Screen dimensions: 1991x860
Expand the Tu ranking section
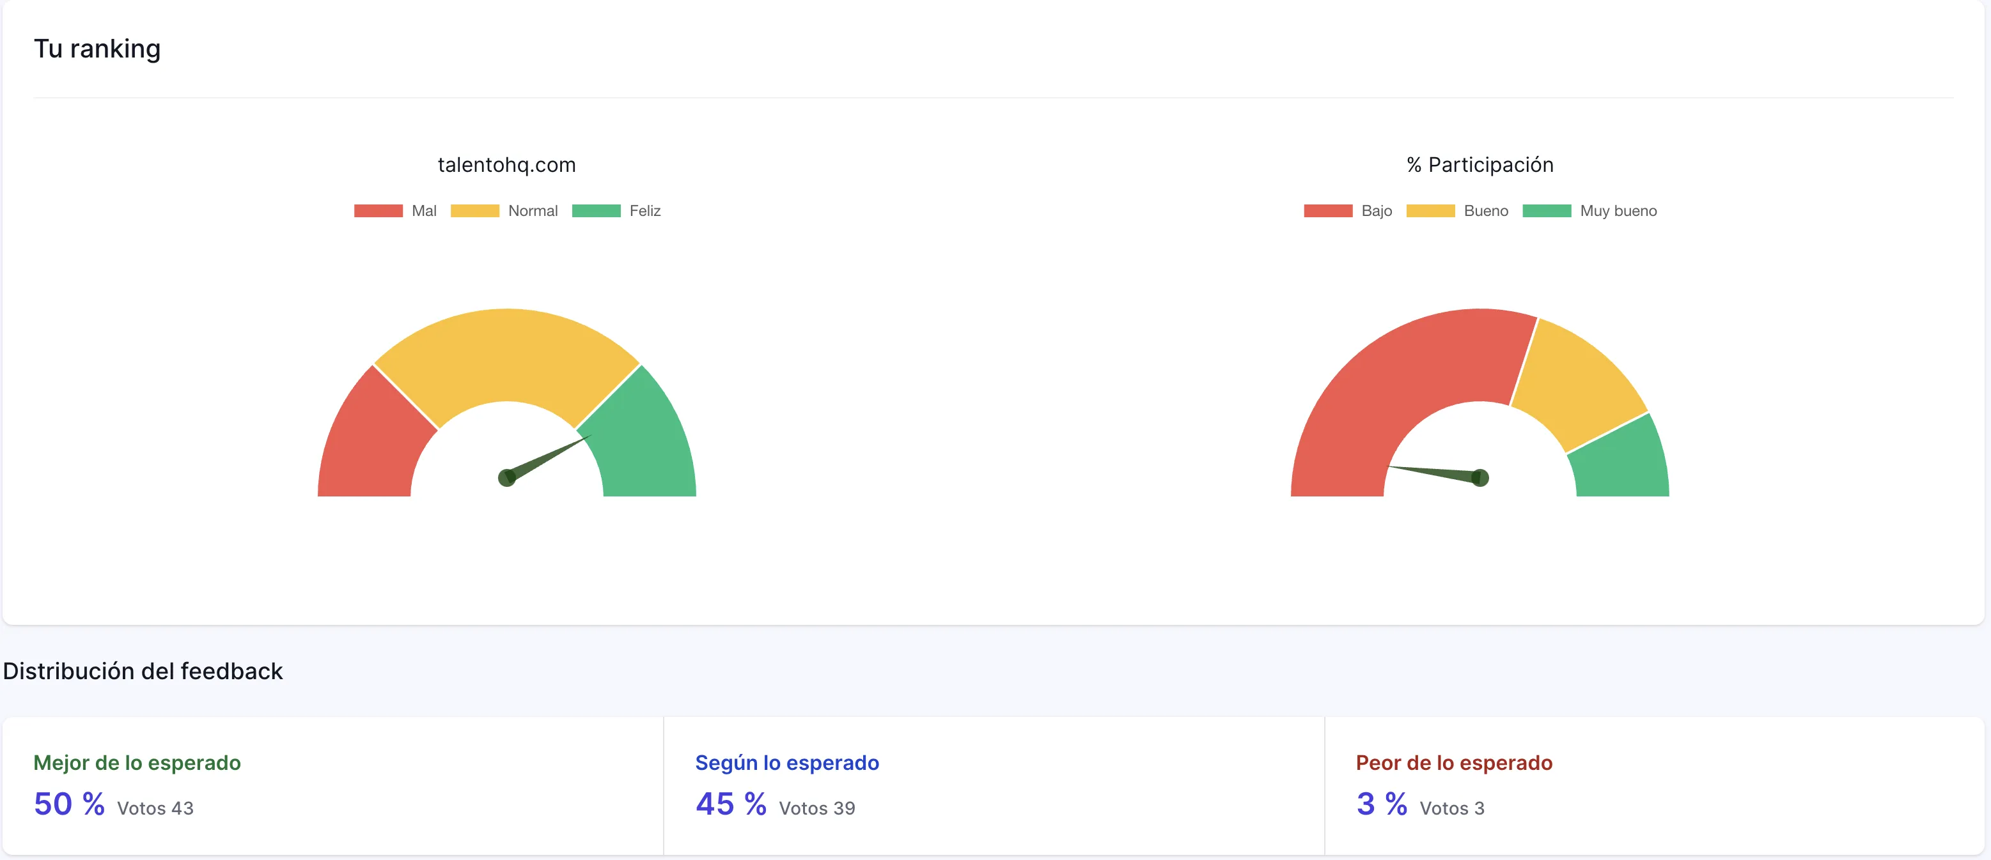(97, 48)
